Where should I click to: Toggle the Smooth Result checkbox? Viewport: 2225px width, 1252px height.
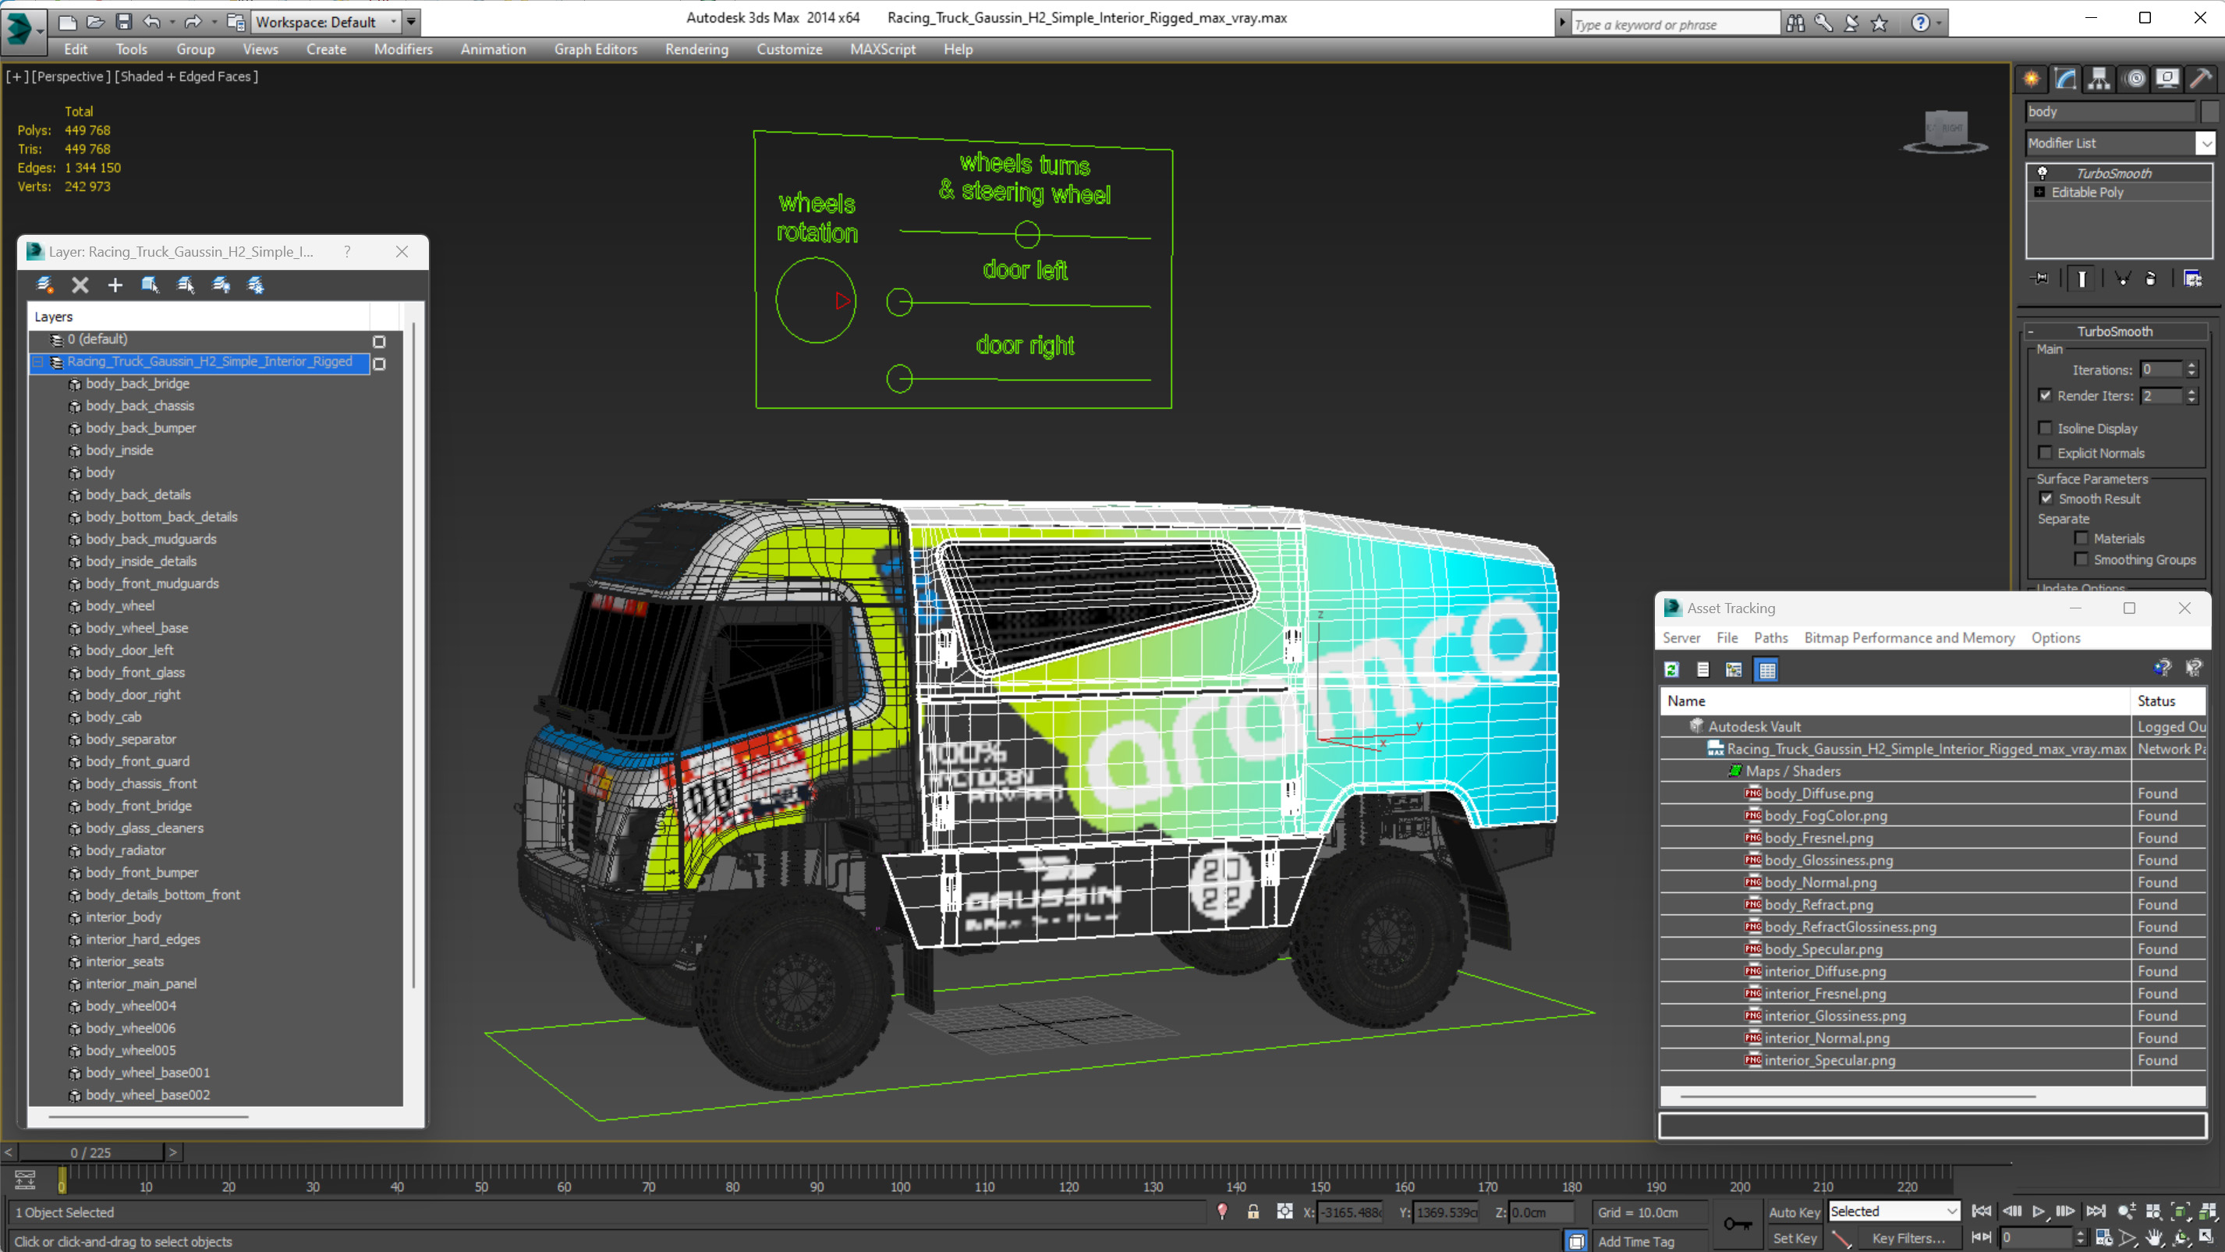(2046, 498)
